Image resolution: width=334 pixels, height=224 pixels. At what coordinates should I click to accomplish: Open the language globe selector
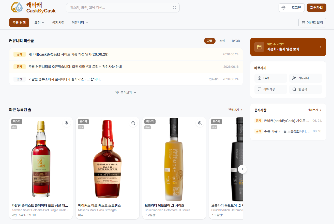[283, 8]
